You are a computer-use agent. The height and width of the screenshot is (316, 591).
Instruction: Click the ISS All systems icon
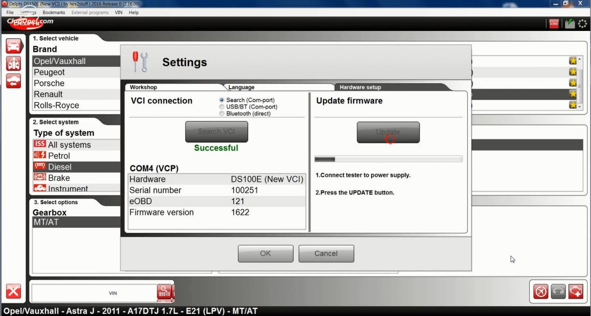[x=40, y=144]
